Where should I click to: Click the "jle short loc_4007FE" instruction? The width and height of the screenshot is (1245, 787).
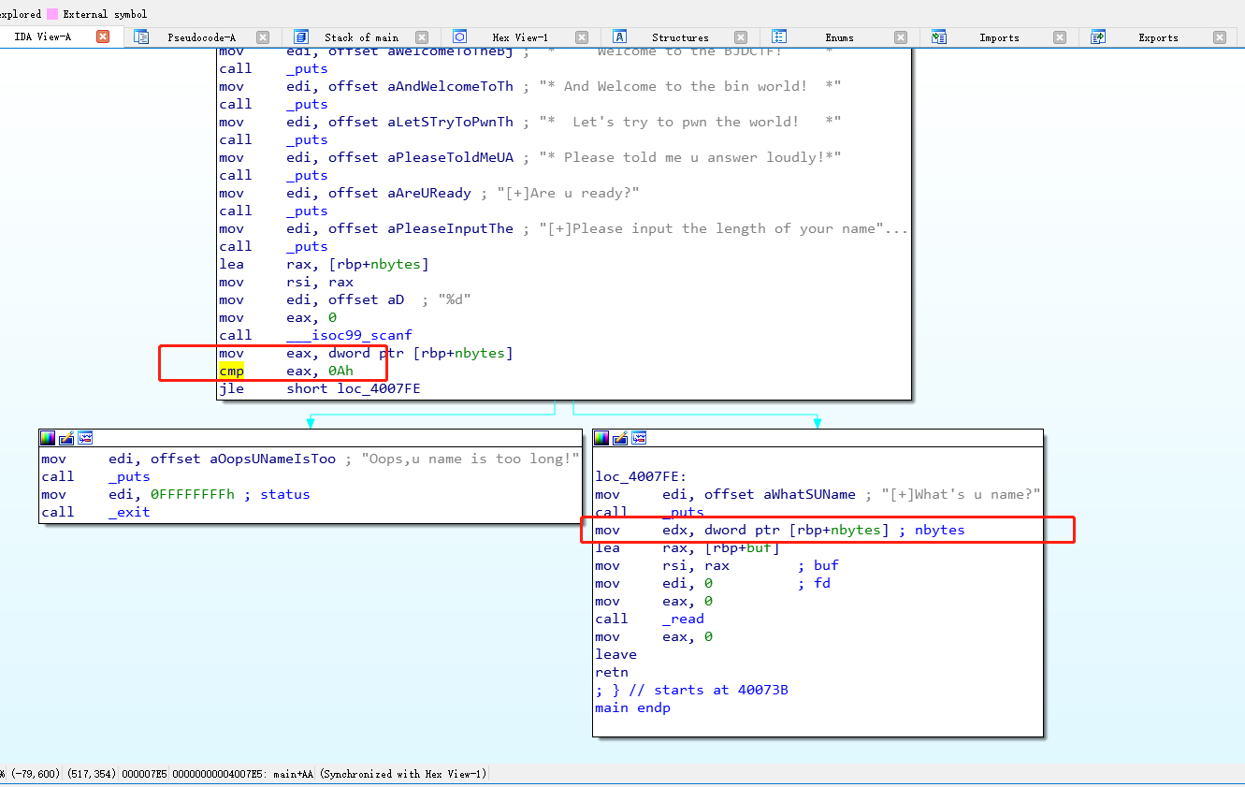pos(319,388)
